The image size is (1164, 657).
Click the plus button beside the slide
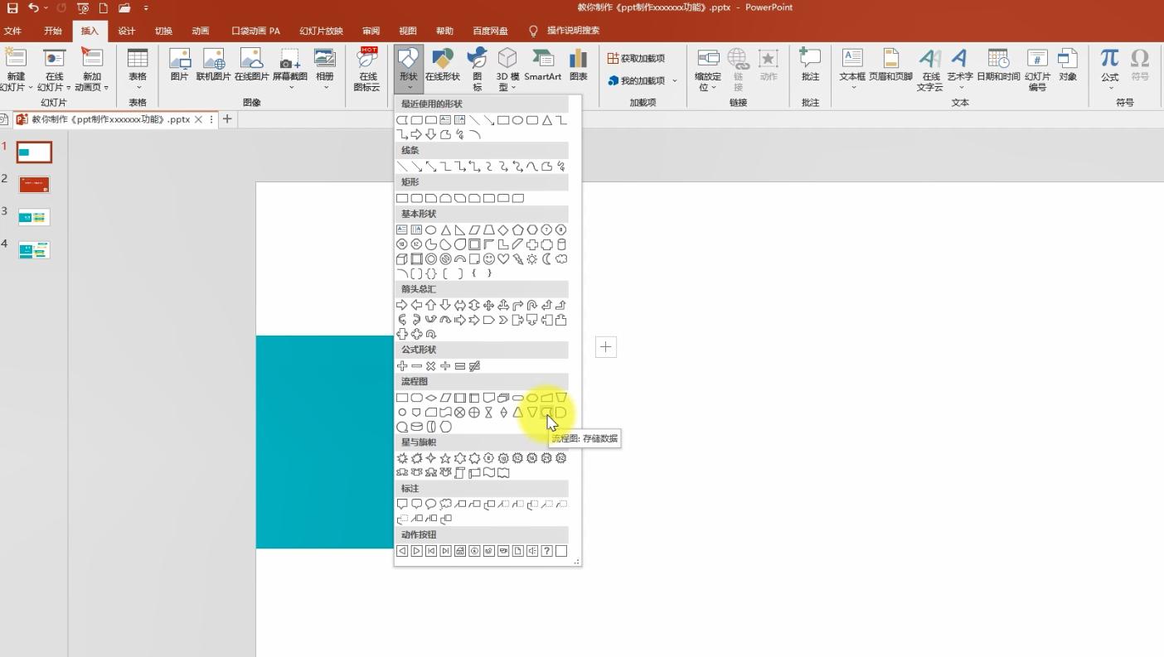coord(606,347)
